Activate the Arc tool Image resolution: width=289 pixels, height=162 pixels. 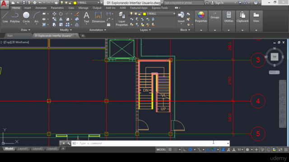pyautogui.click(x=37, y=17)
